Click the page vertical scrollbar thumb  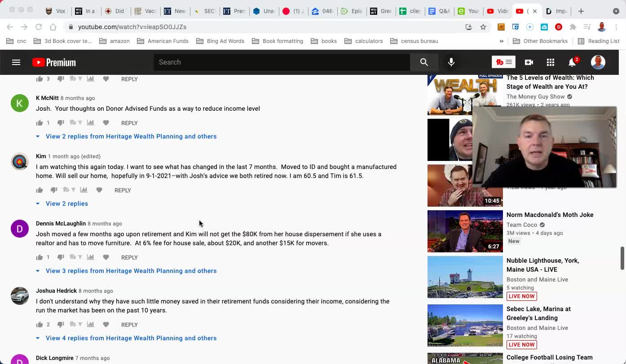622,258
